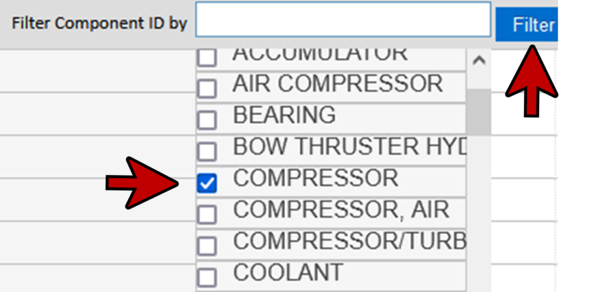Screen dimensions: 598x292
Task: Check the ACCUMULATOR checkbox
Action: pyautogui.click(x=207, y=57)
